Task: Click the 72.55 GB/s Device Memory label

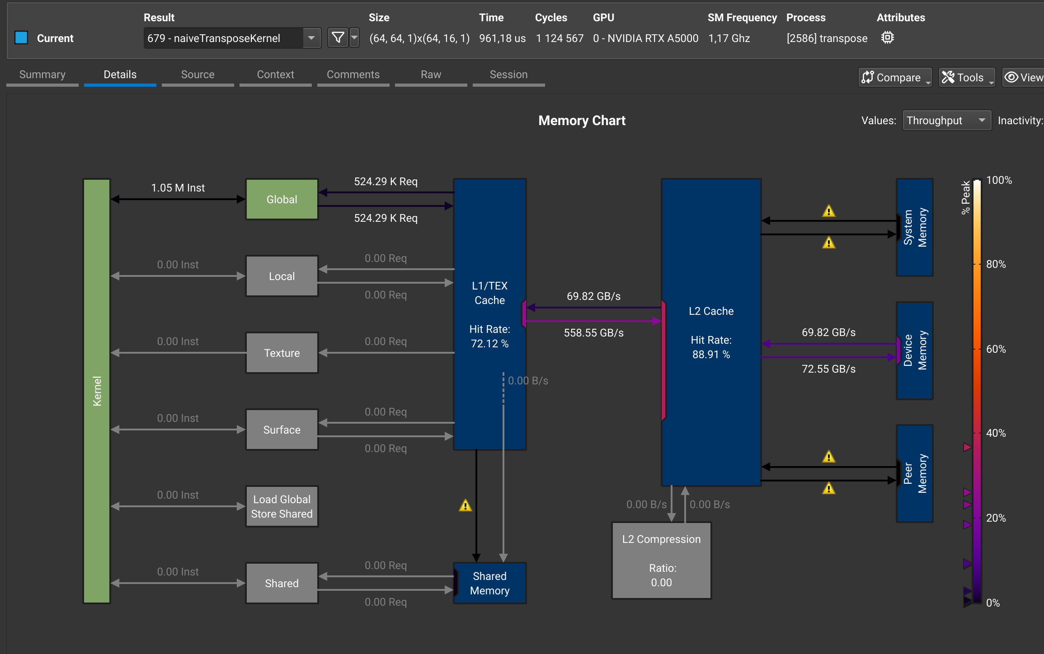Action: point(829,369)
